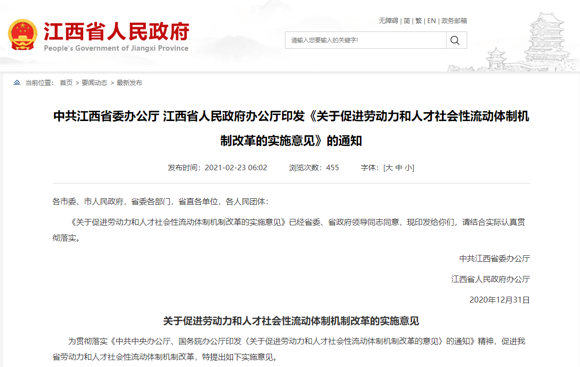This screenshot has width=580, height=367.
Task: Focus the keyword search input box
Action: (x=365, y=40)
